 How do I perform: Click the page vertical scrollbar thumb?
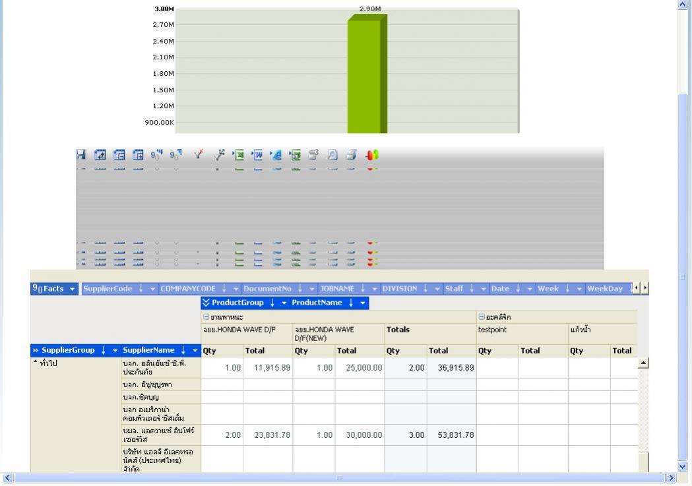(x=682, y=276)
